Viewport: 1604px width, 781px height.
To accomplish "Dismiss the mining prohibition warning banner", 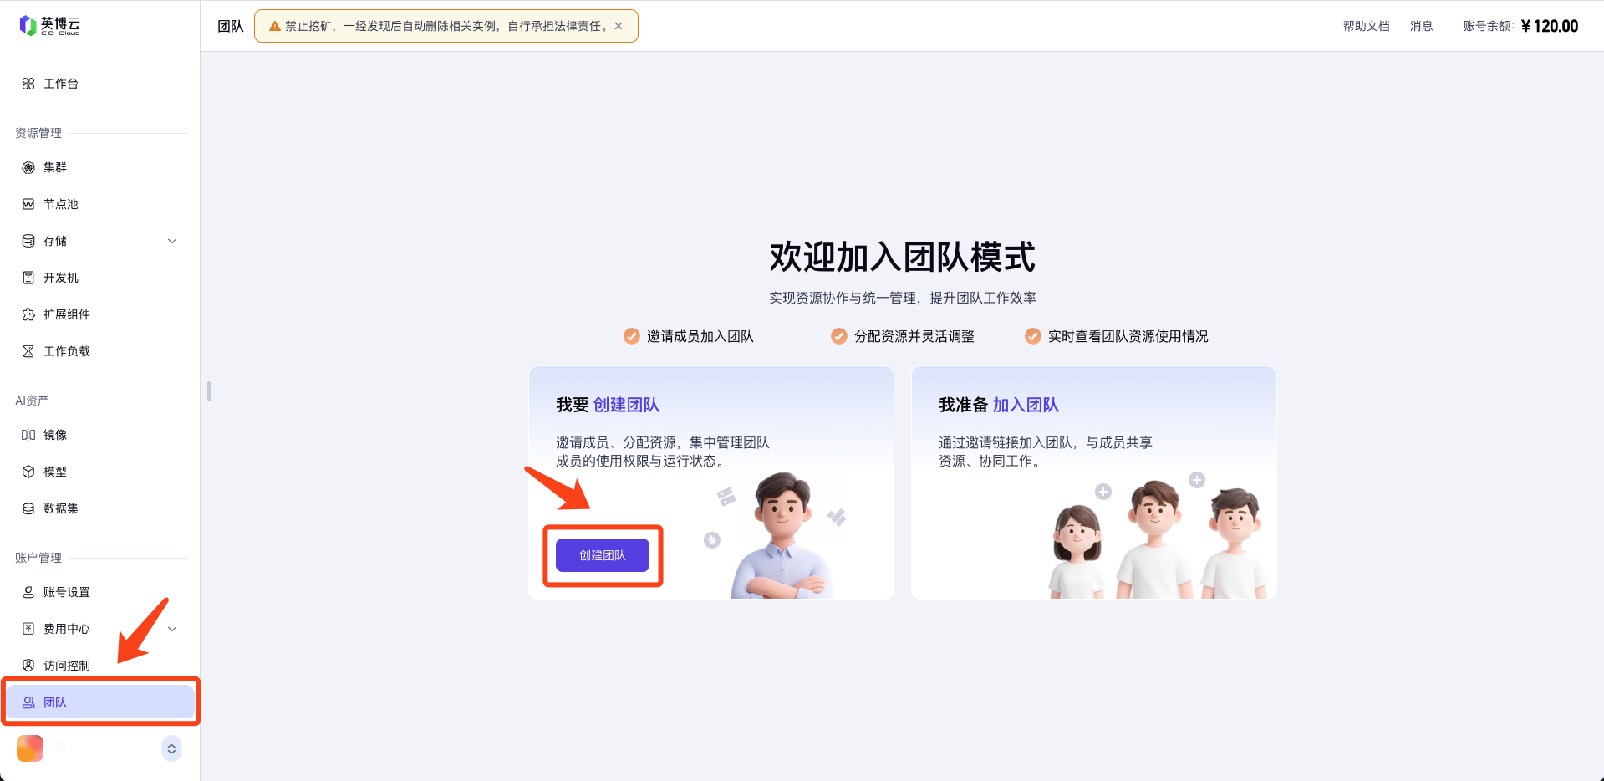I will pyautogui.click(x=619, y=26).
